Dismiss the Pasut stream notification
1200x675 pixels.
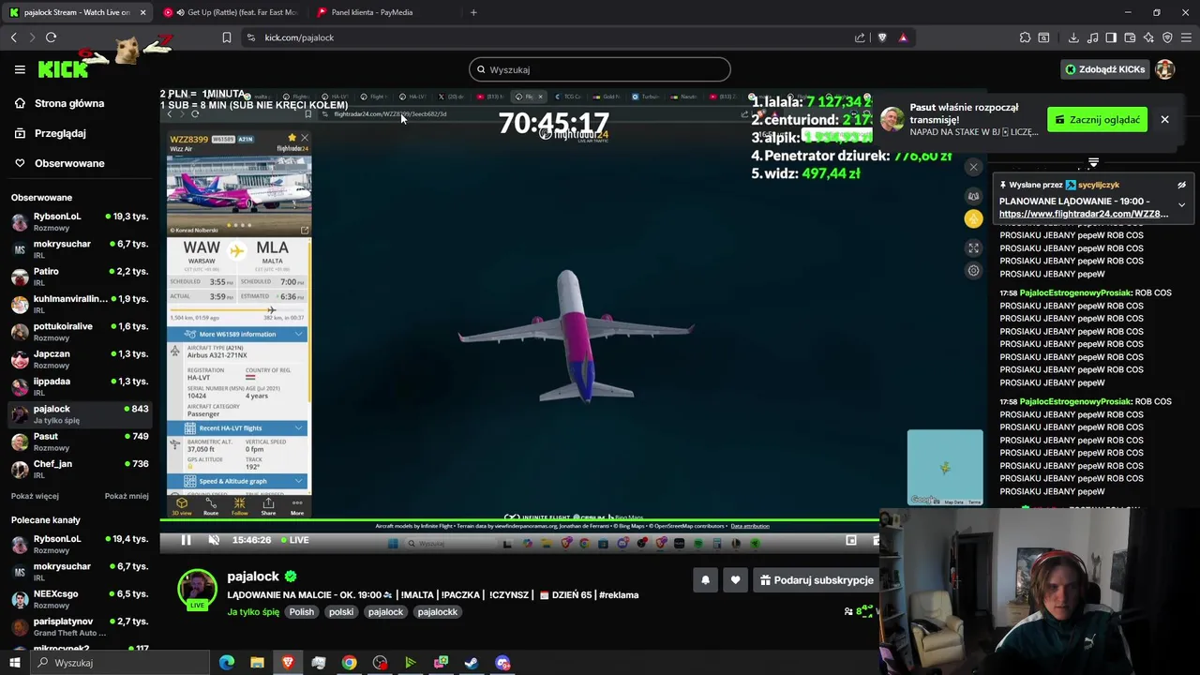(1164, 120)
